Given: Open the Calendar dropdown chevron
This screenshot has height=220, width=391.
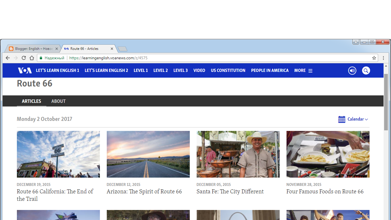Looking at the screenshot, I should tap(366, 119).
